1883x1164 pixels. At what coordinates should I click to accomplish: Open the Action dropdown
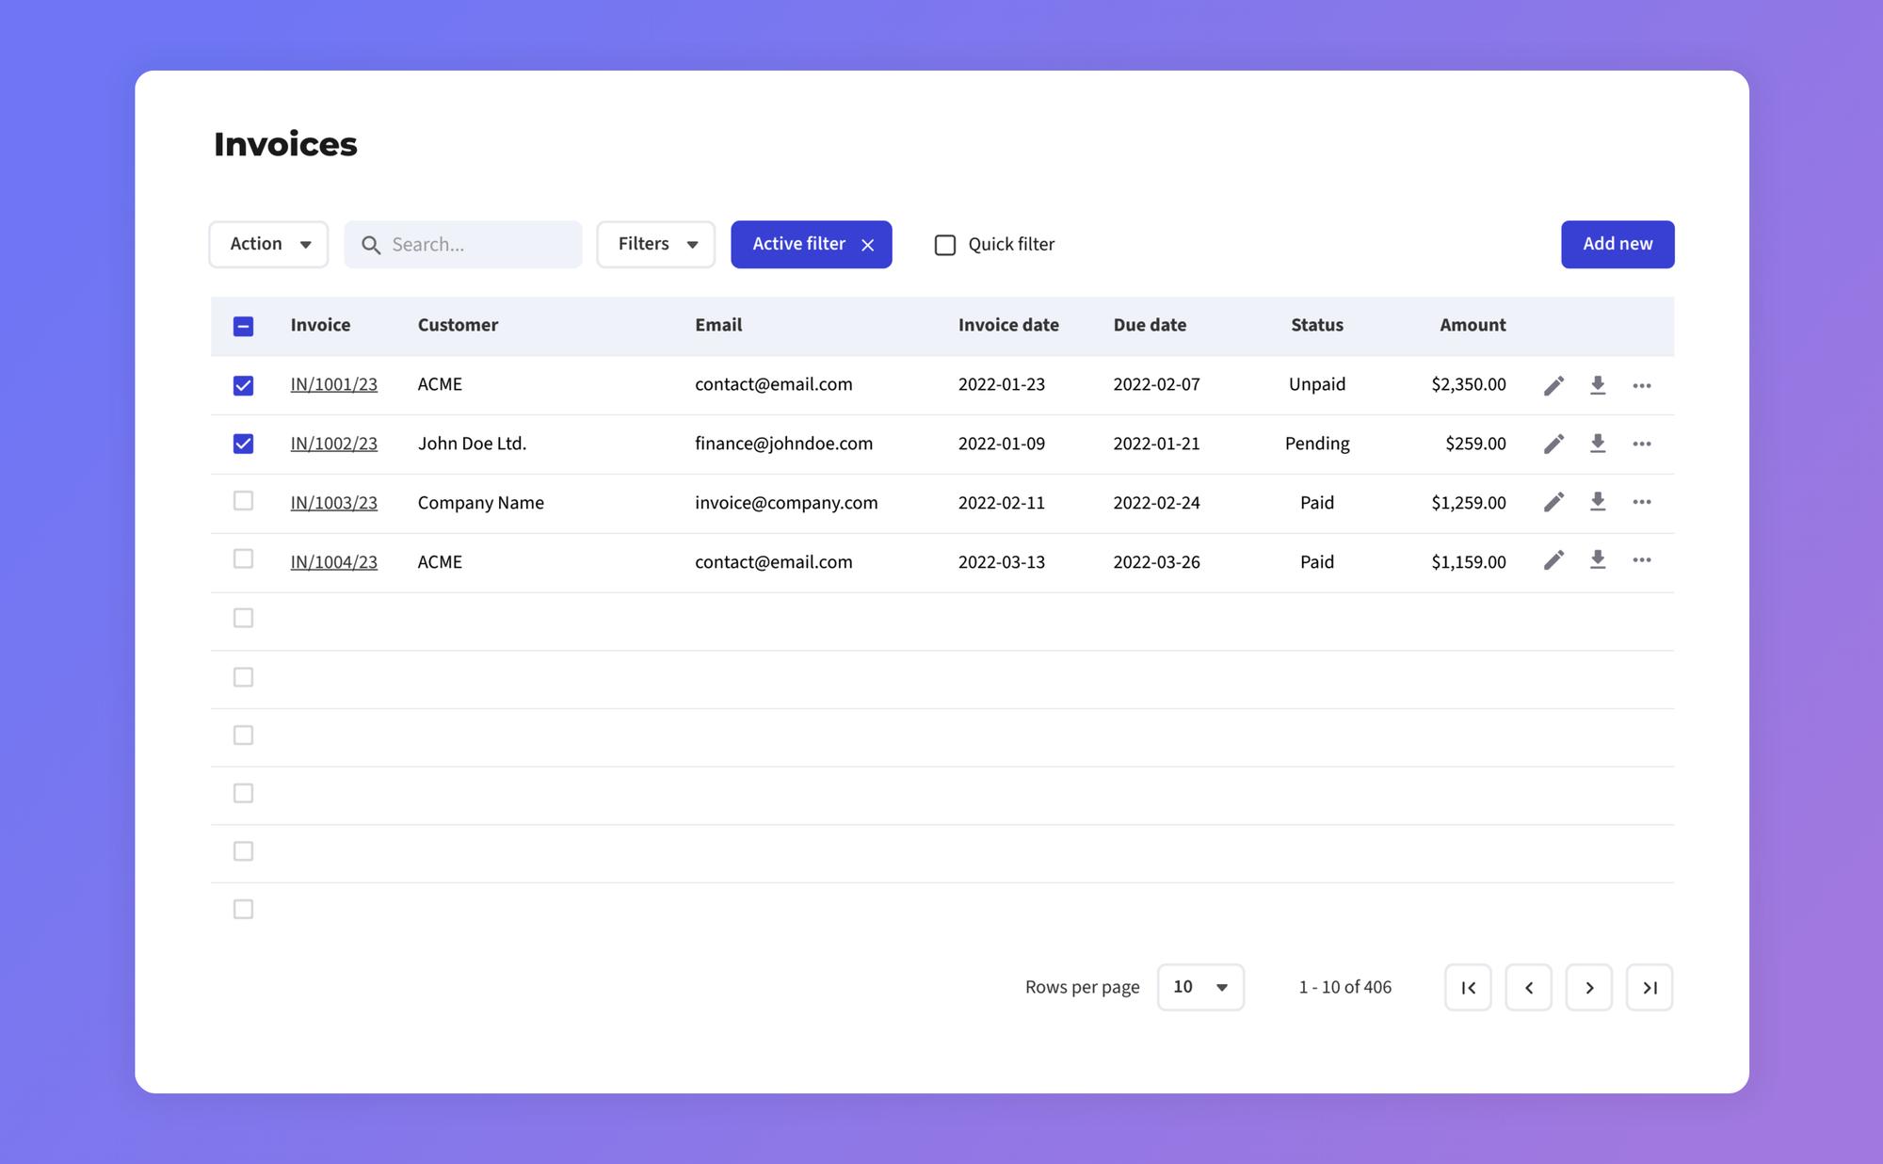[x=268, y=244]
